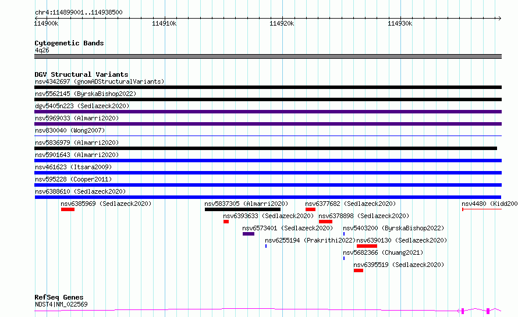
Task: Open the NDST4|NM_022569 gene label
Action: tap(61, 304)
